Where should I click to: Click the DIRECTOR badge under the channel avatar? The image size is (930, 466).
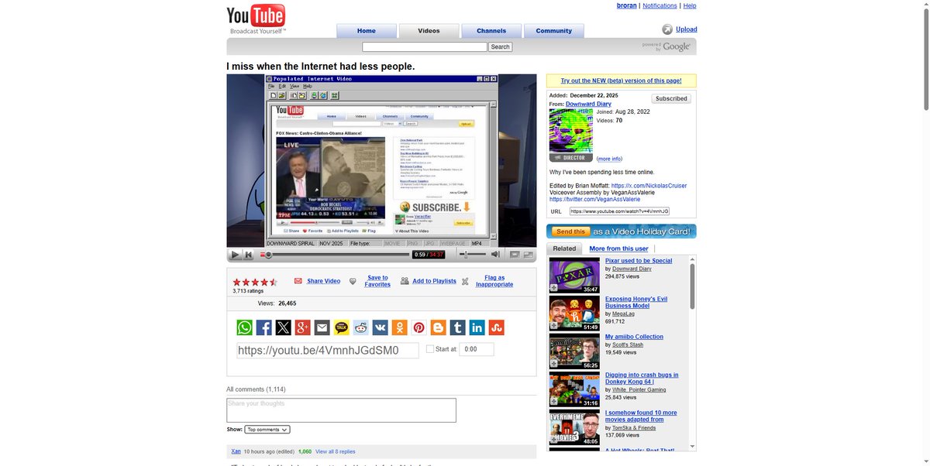click(571, 158)
